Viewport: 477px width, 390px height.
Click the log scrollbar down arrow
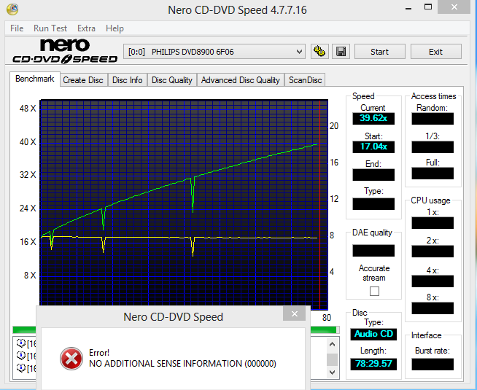point(332,372)
